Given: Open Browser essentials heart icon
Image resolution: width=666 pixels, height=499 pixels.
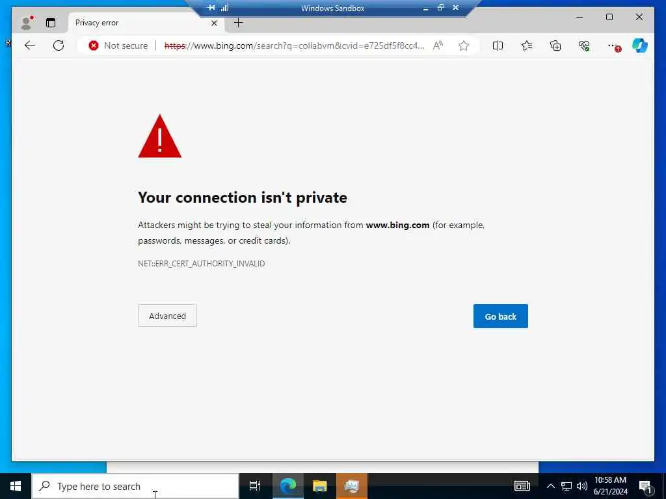Looking at the screenshot, I should (584, 45).
